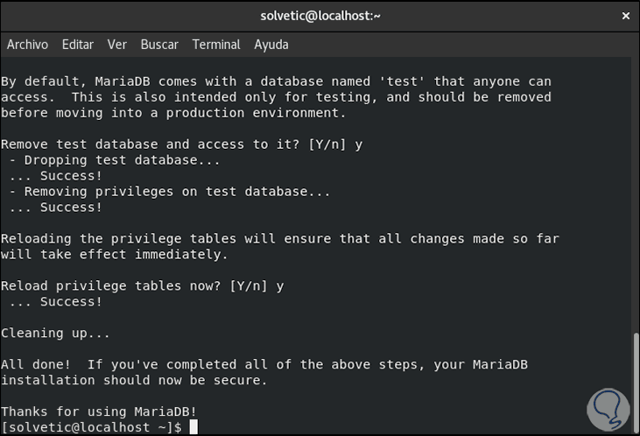This screenshot has height=436, width=640.
Task: Click the solvetic@localhost:~ window title bar
Action: pos(320,15)
